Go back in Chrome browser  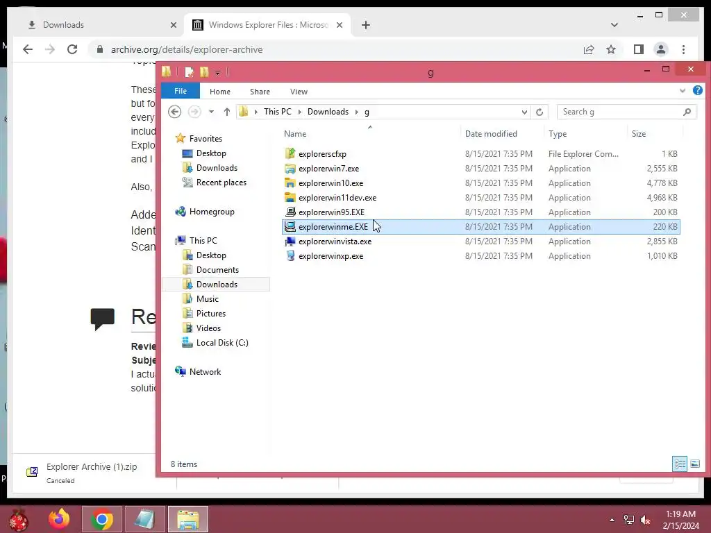point(28,49)
